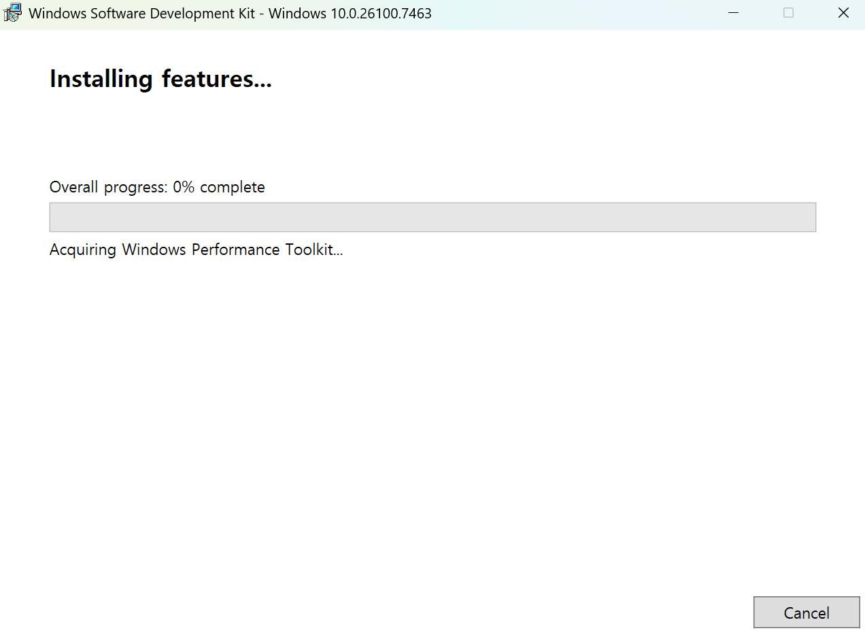Screen dimensions: 865x635
Task: Click the disabled maximize button
Action: [788, 13]
